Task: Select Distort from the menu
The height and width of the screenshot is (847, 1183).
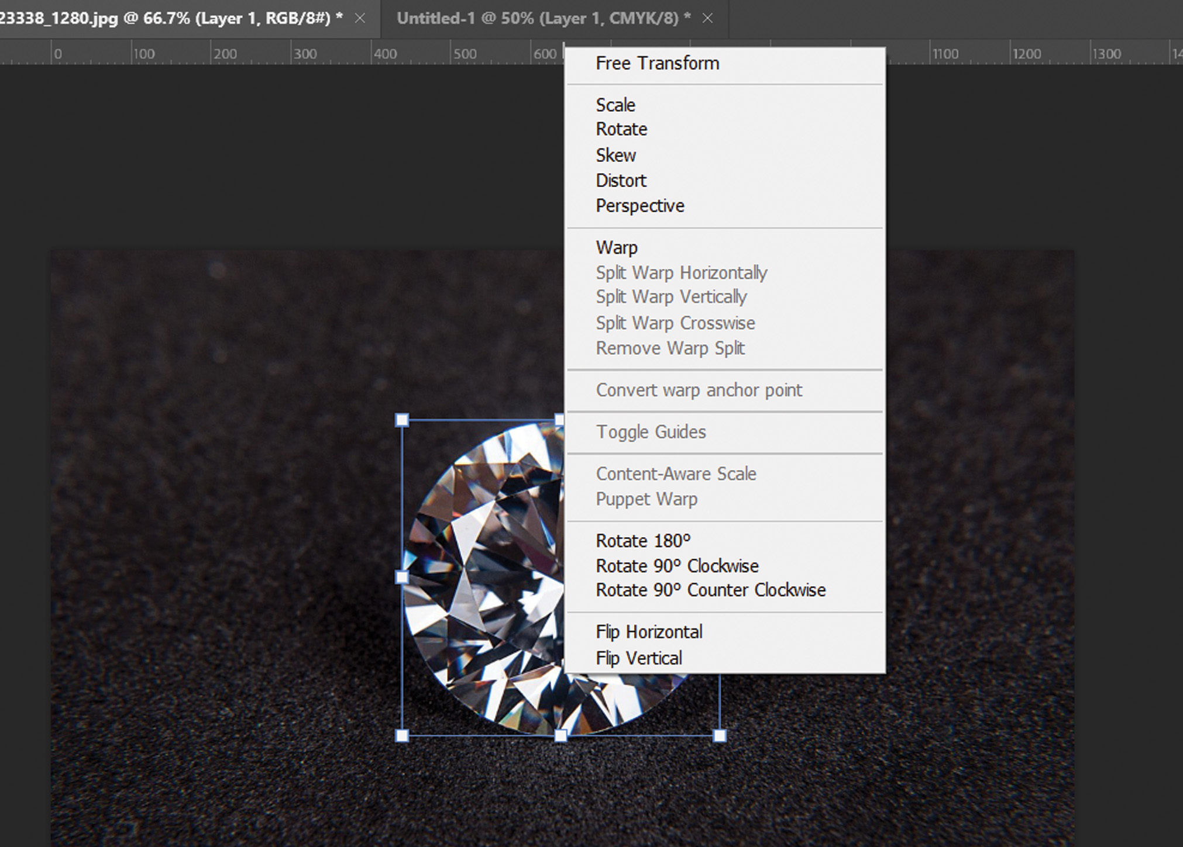Action: 621,181
